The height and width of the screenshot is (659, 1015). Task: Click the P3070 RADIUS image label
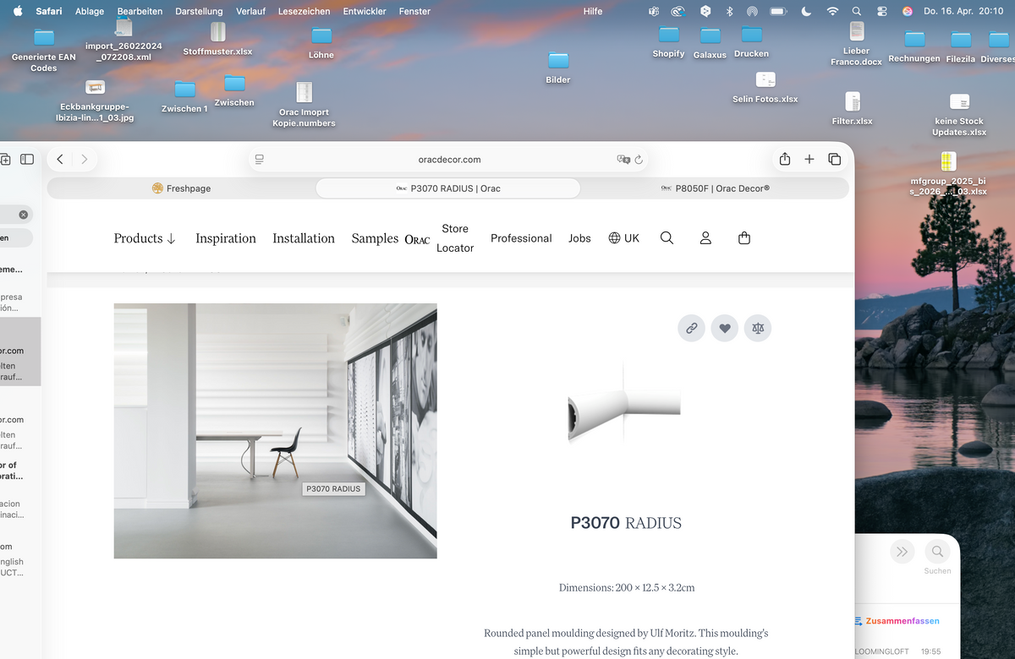coord(333,488)
